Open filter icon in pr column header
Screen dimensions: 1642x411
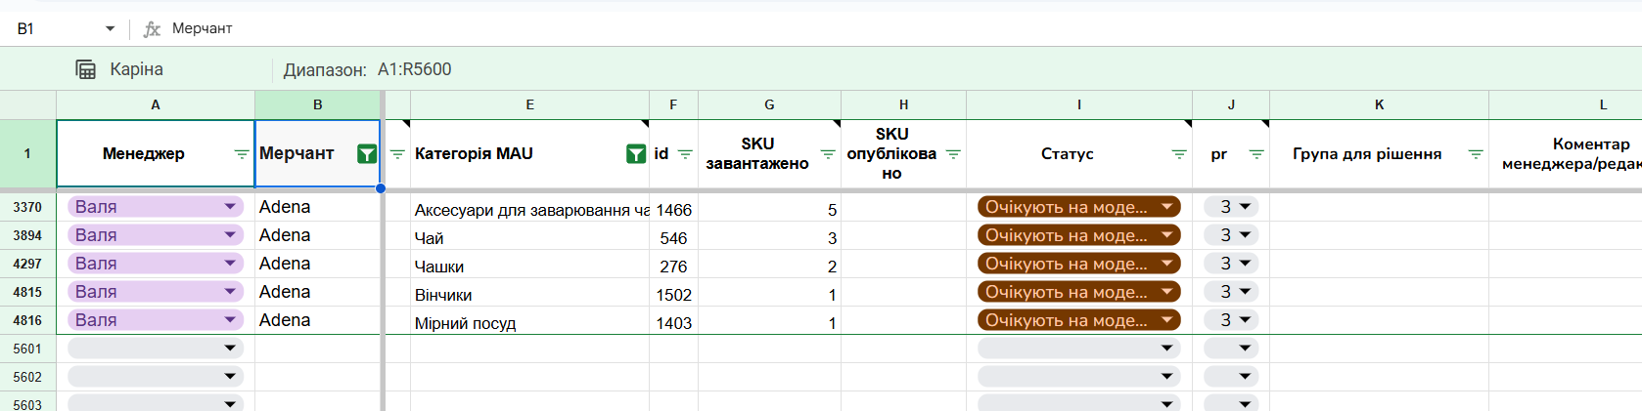(x=1256, y=154)
